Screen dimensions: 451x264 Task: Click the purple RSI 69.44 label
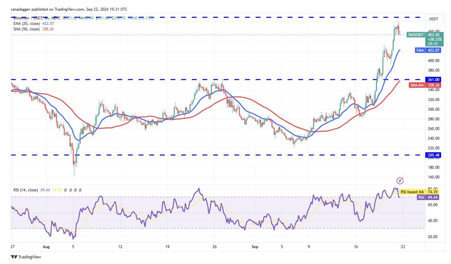tap(428, 197)
